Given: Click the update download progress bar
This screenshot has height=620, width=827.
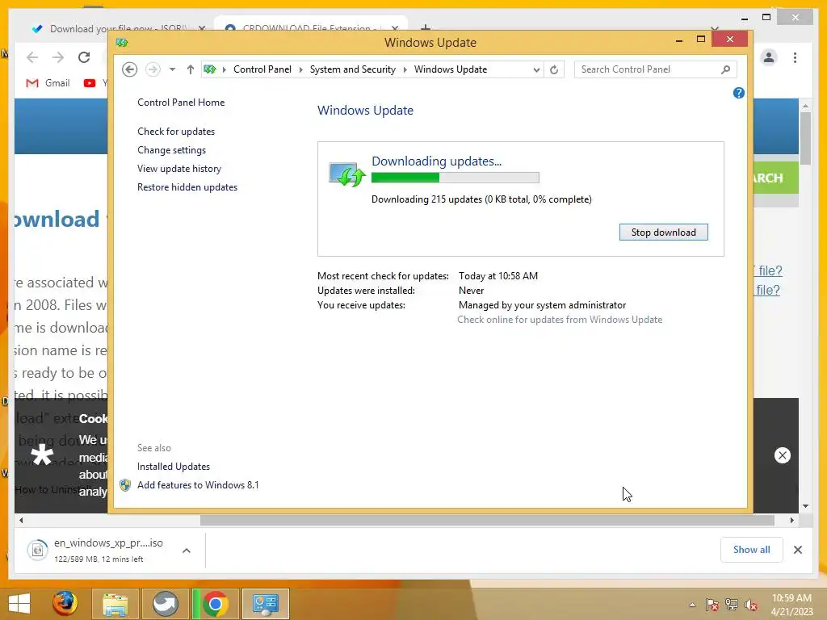Looking at the screenshot, I should point(455,178).
